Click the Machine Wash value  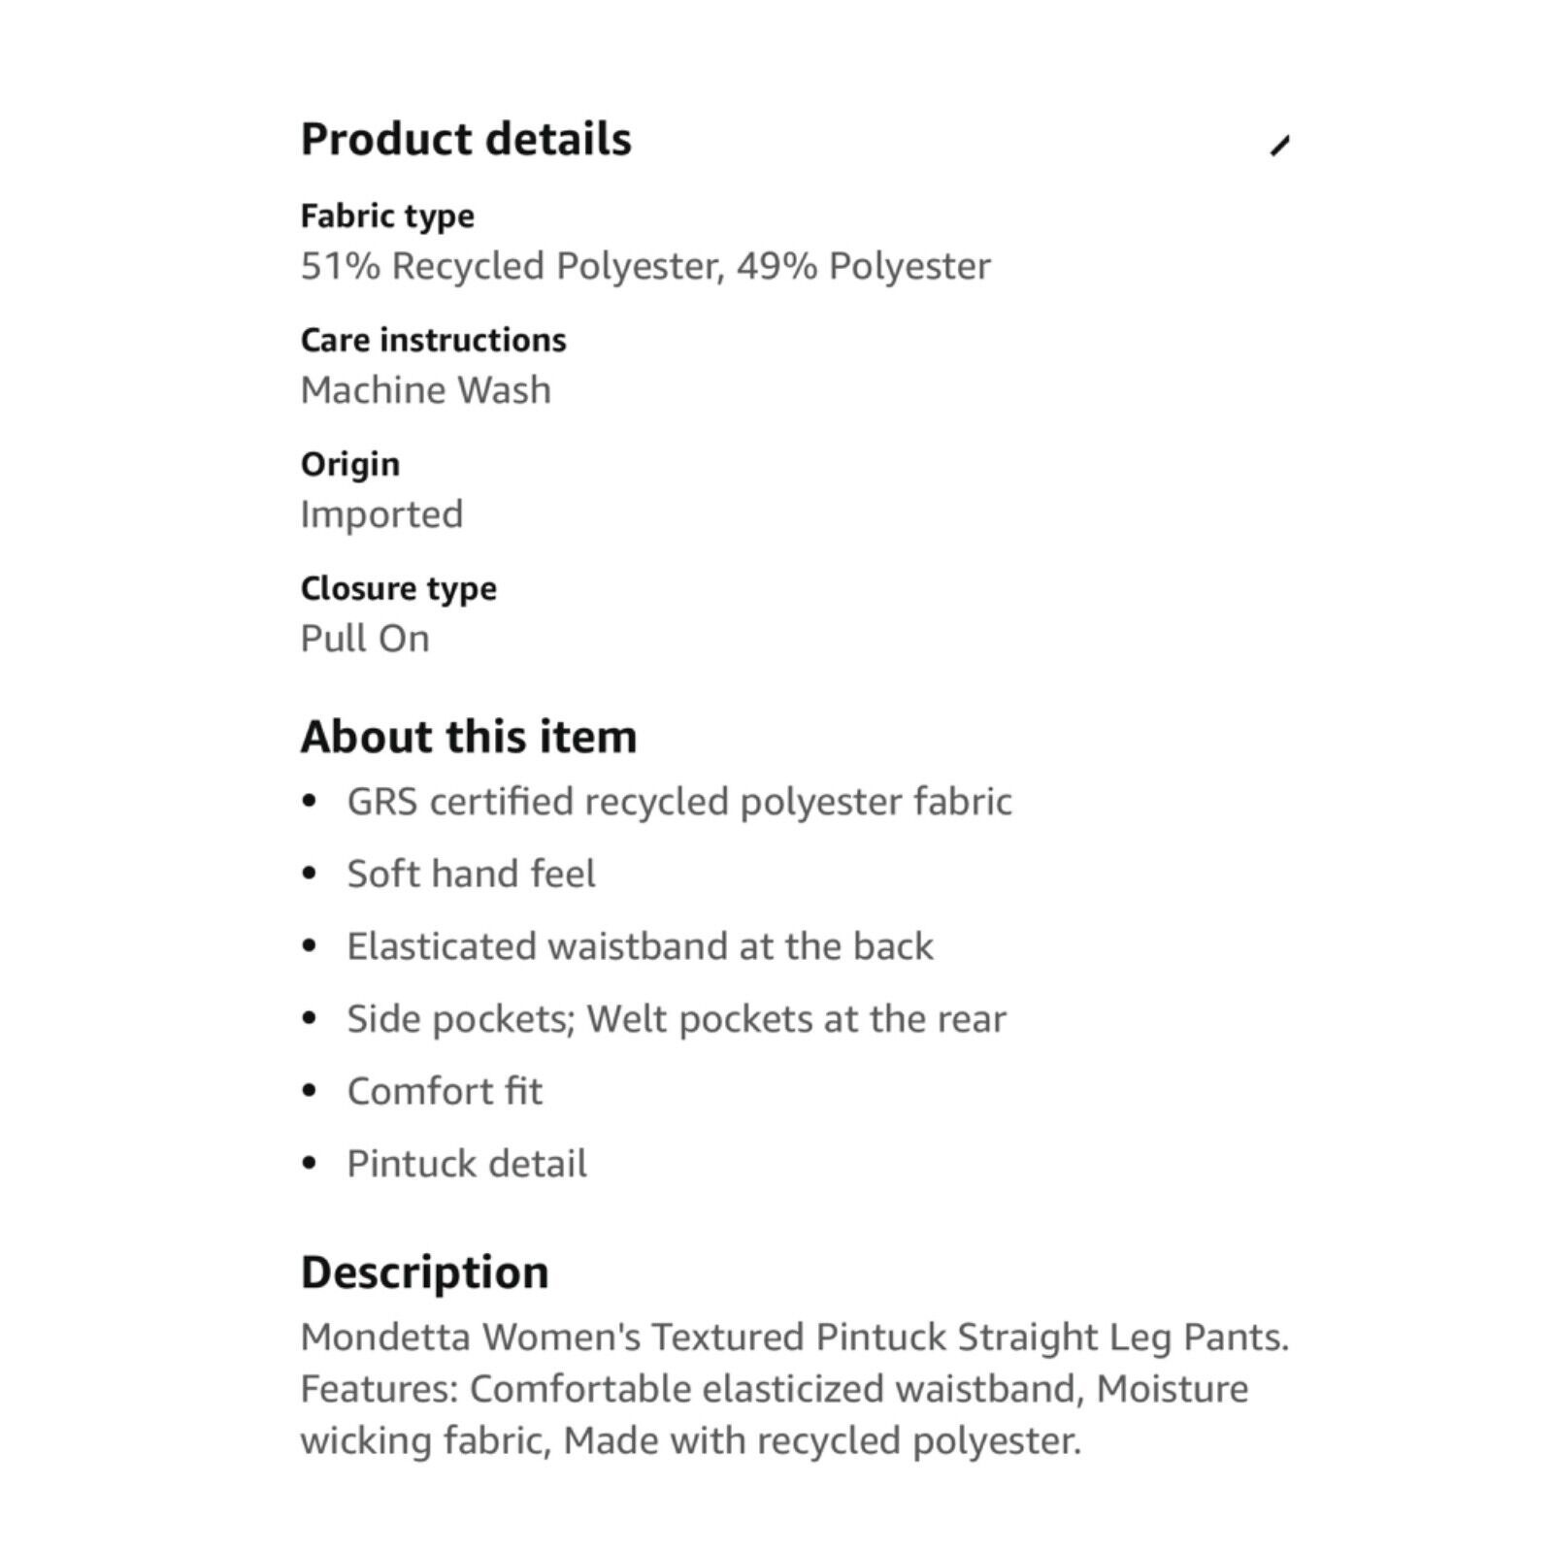(426, 390)
